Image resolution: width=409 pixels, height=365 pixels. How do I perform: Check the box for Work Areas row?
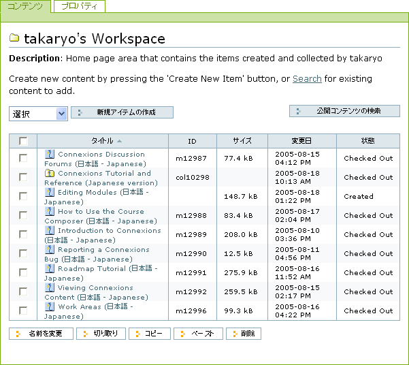point(23,311)
